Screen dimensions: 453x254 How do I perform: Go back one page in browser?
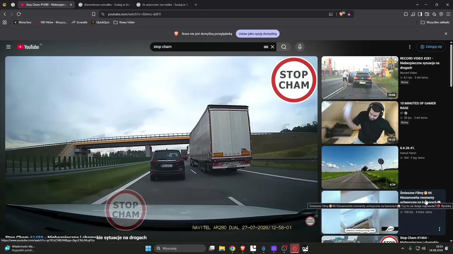coord(5,14)
